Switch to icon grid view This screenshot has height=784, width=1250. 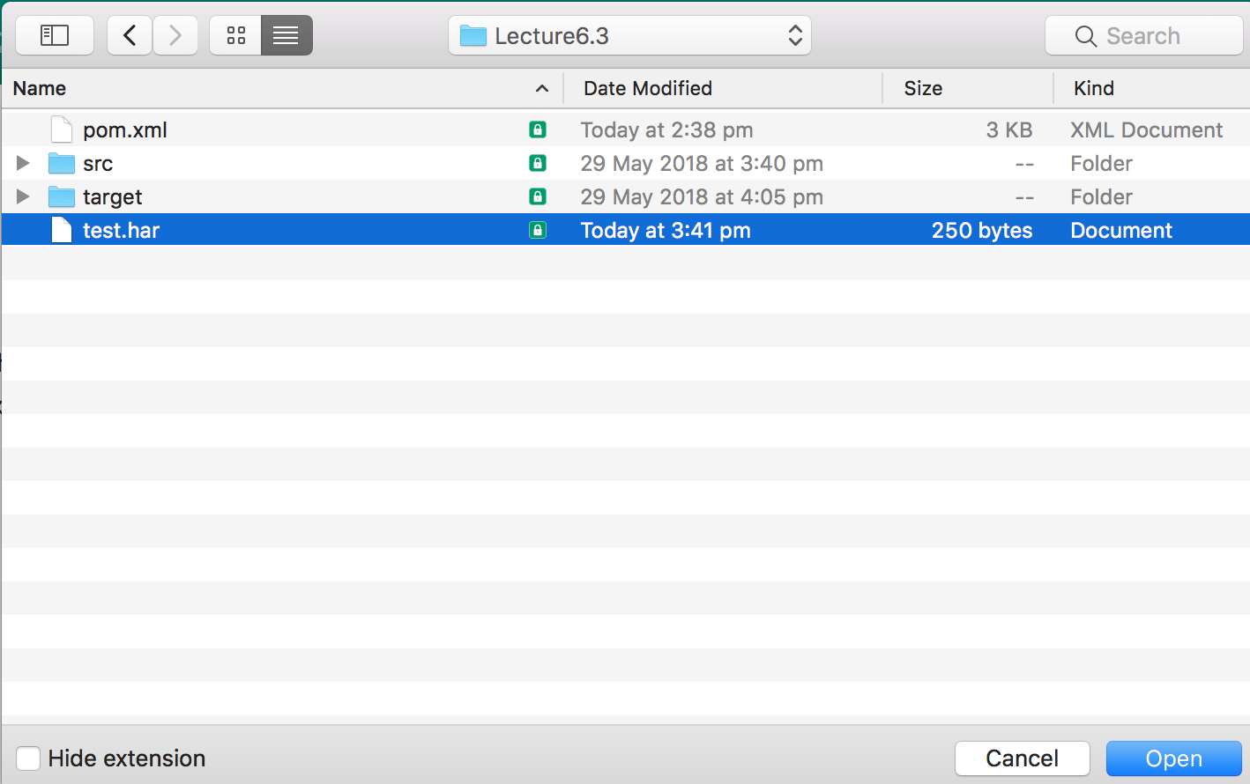click(235, 35)
